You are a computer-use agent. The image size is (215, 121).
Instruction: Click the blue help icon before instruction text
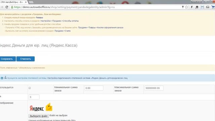2,78
